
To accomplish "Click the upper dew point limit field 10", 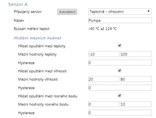I will point(136,104).
